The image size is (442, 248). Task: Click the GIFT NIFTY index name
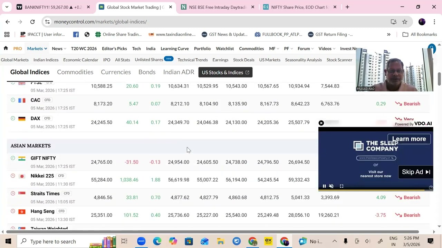[x=43, y=158]
